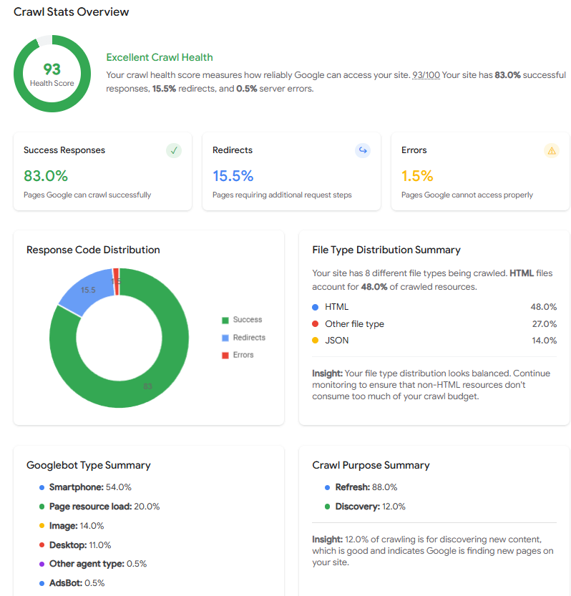Click the underlined 93/100 score text
The height and width of the screenshot is (596, 571).
click(x=426, y=75)
